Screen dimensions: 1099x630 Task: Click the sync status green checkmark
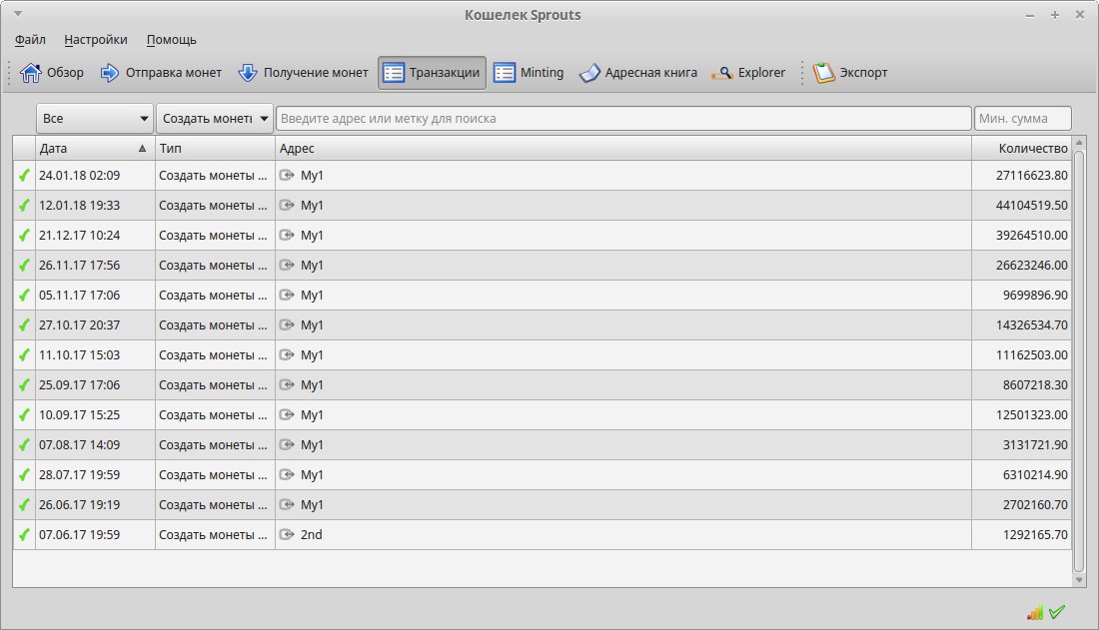tap(1057, 612)
